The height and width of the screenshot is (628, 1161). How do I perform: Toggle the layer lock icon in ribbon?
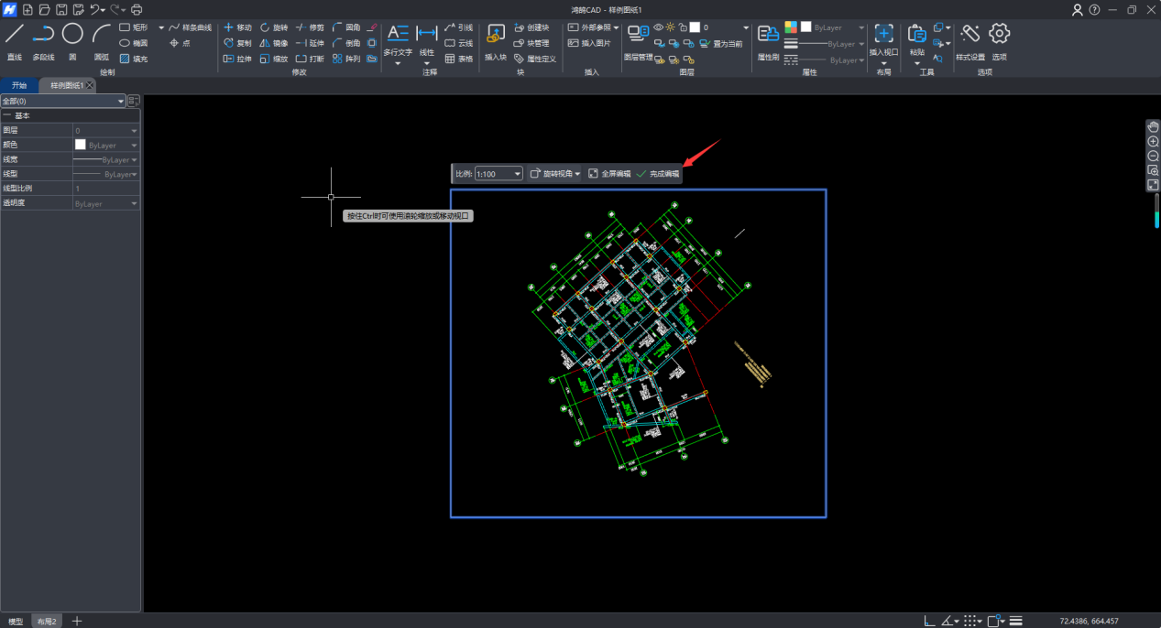[683, 27]
